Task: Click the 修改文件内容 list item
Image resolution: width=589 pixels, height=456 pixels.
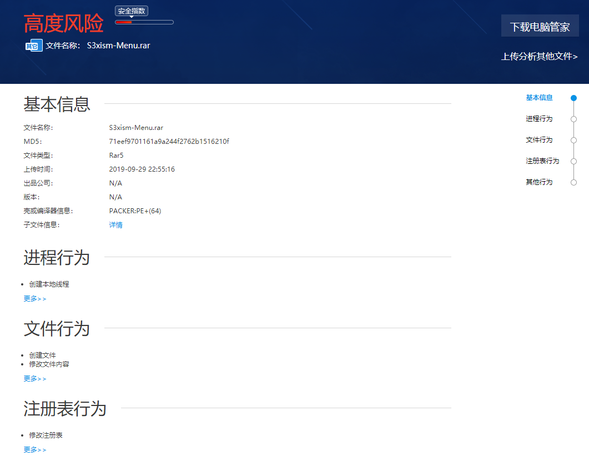Action: [49, 364]
